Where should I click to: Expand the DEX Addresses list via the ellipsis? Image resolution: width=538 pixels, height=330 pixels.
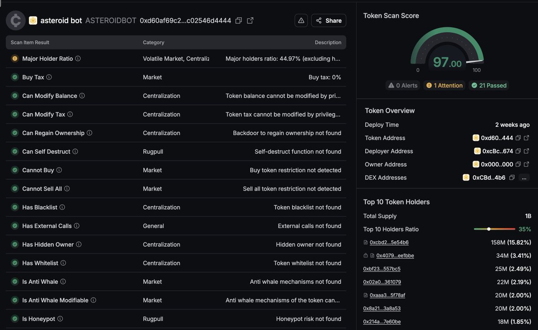tap(524, 178)
